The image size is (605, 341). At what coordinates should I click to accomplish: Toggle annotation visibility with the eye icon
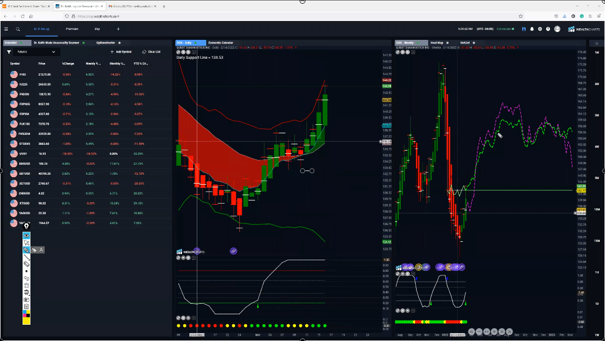coord(26,236)
